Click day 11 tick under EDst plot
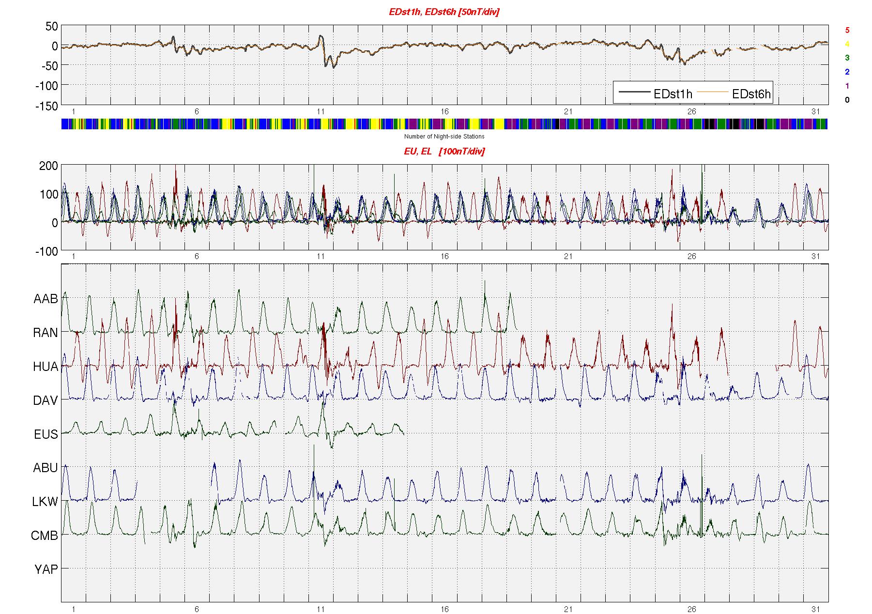 pos(321,111)
